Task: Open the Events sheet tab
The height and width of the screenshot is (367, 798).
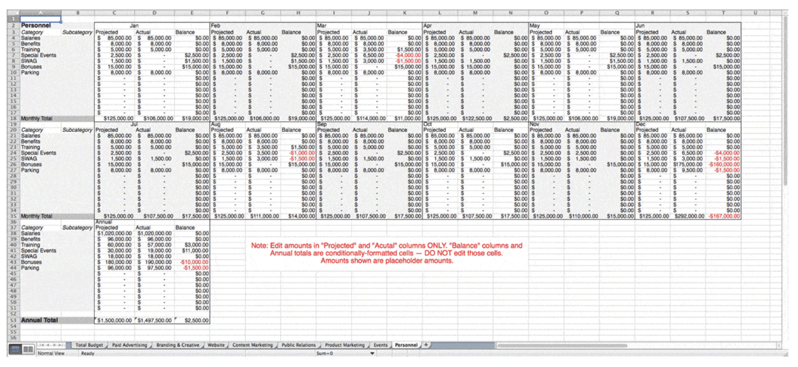Action: (x=381, y=345)
